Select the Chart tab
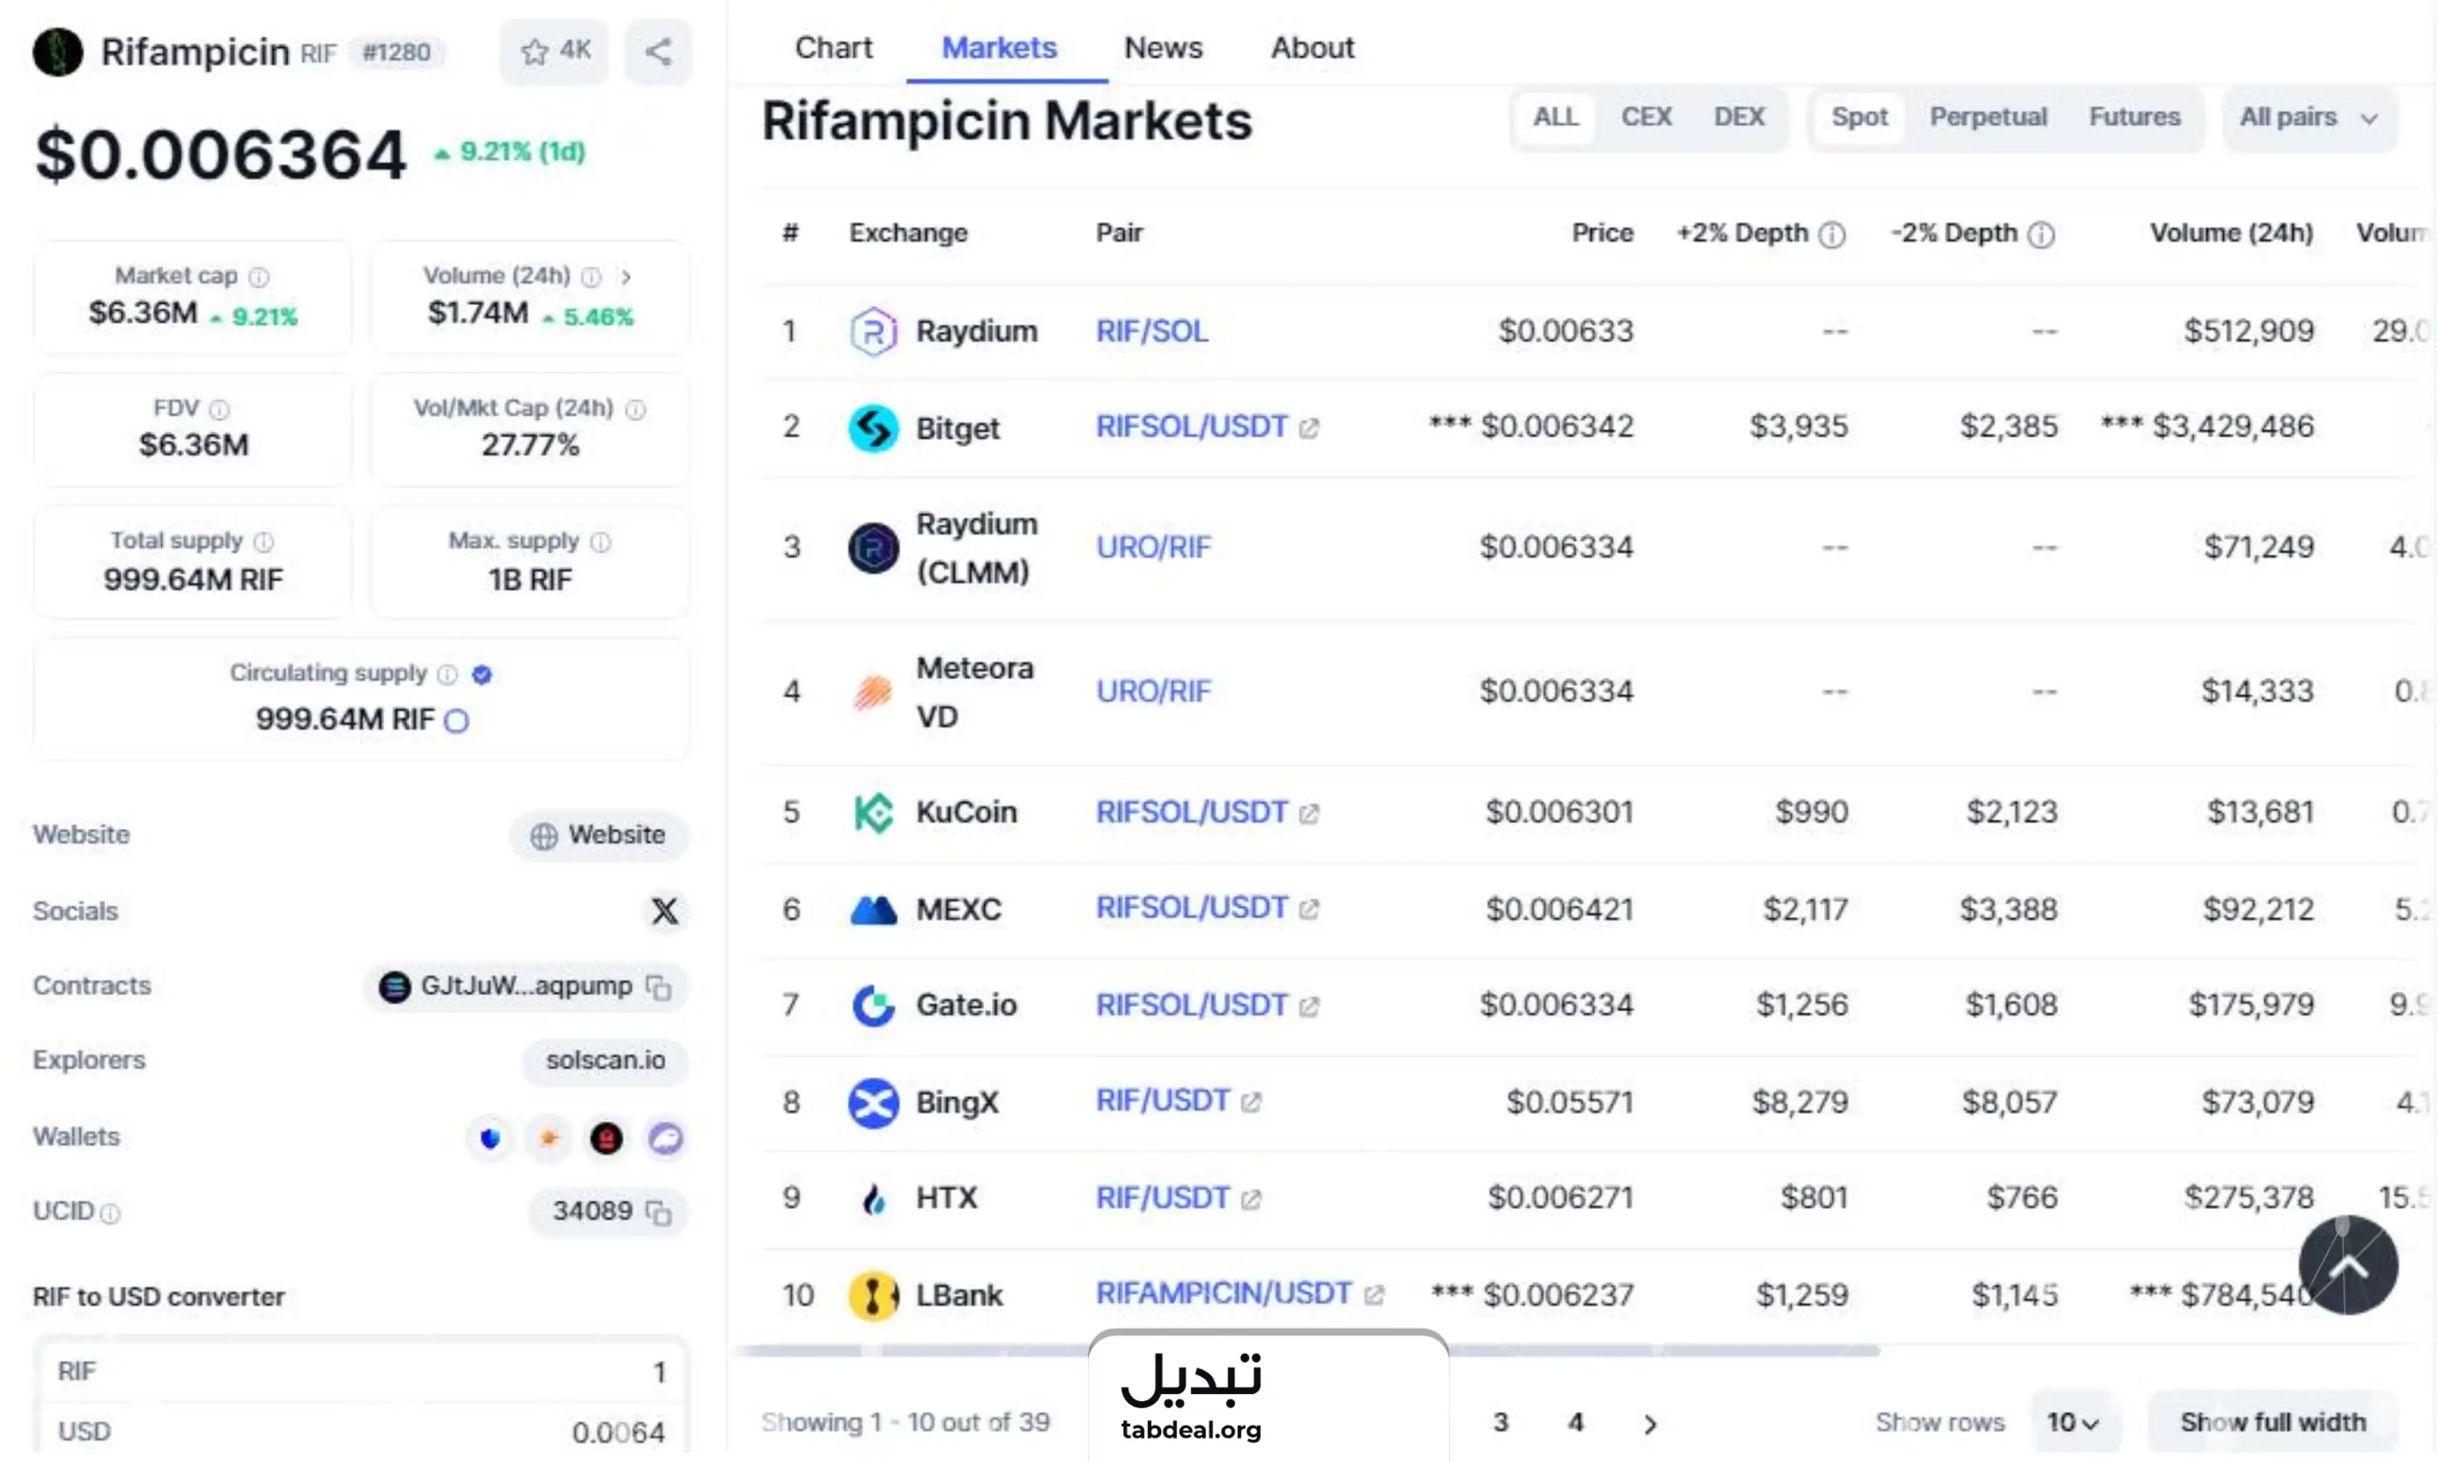This screenshot has width=2438, height=1462. [x=834, y=47]
